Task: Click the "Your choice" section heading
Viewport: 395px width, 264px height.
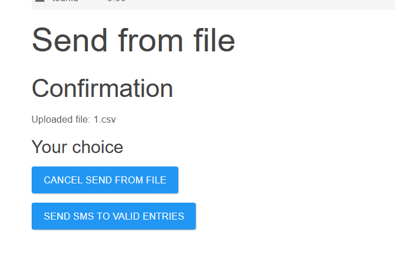Action: point(77,147)
